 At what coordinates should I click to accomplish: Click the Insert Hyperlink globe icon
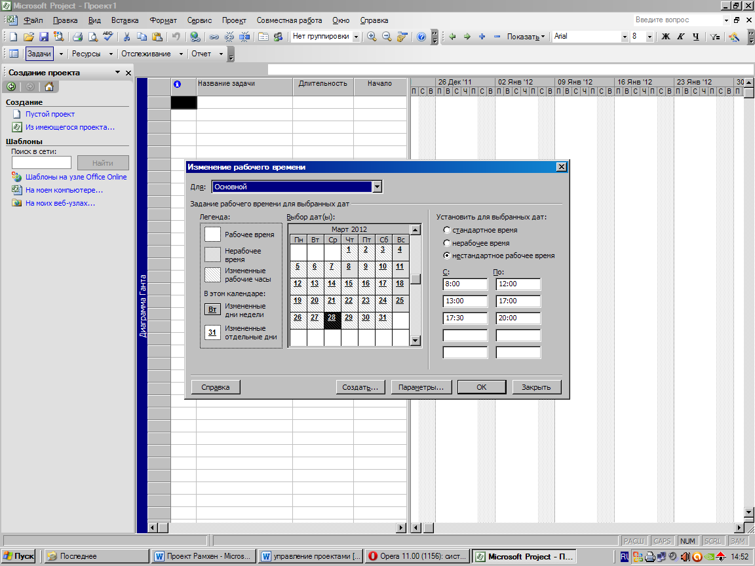point(195,37)
